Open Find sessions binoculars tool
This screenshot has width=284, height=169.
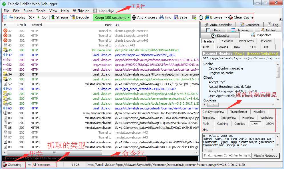[x=165, y=17]
